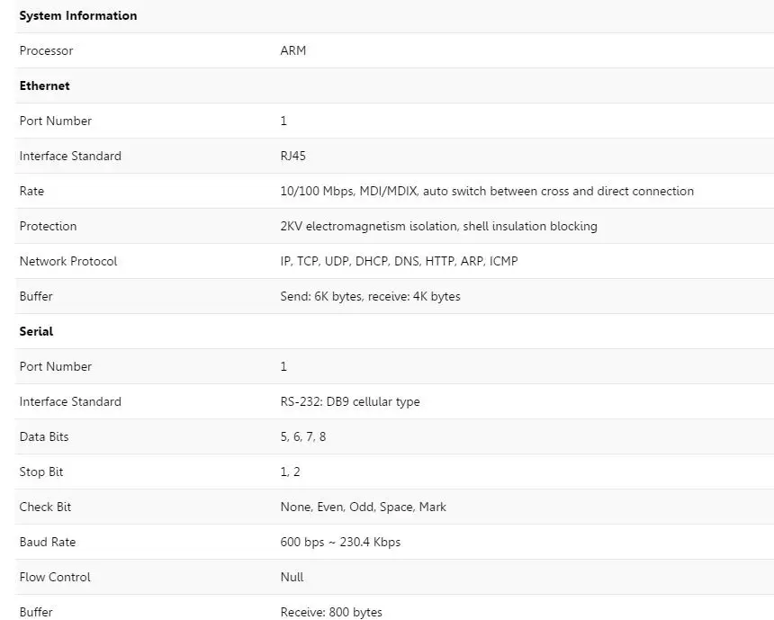Viewport: 774px width, 620px height.
Task: Select the IP, TCP, UDP protocol list
Action: (x=399, y=261)
